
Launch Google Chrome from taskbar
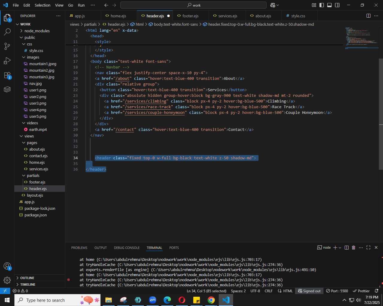pos(211,300)
